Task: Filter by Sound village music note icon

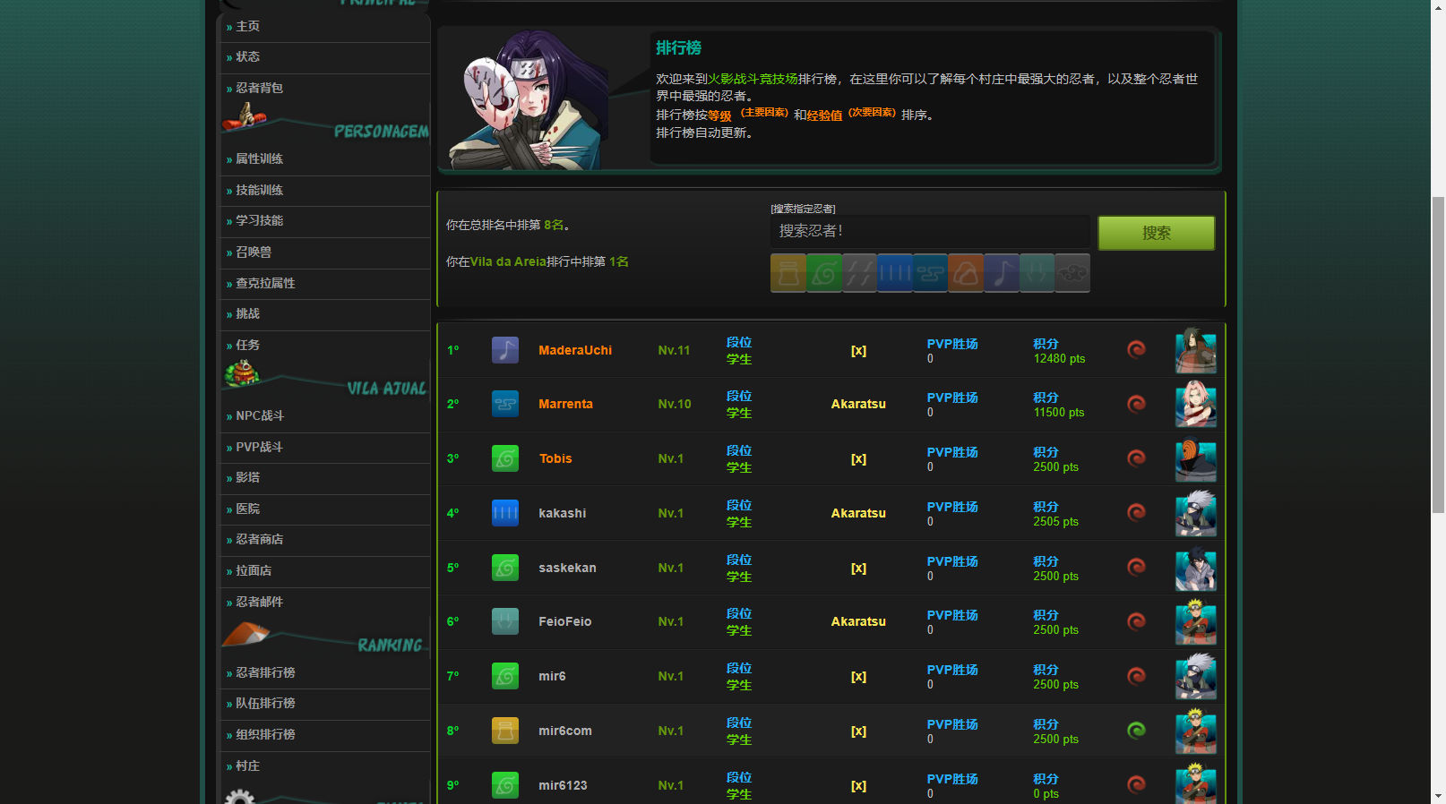Action: click(x=1001, y=273)
